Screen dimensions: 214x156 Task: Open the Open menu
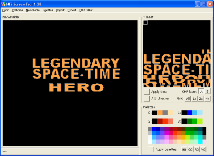pos(6,10)
